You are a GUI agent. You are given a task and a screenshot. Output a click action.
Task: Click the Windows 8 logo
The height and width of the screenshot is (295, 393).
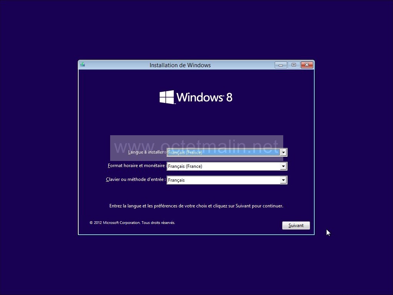click(196, 97)
